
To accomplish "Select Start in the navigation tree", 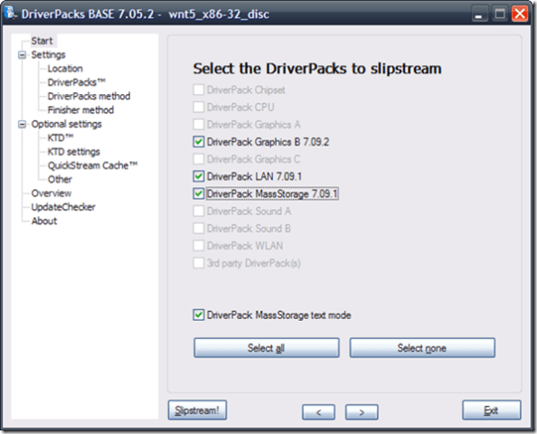I will click(42, 41).
